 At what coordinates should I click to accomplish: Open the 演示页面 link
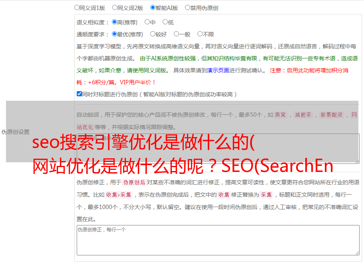[218, 70]
